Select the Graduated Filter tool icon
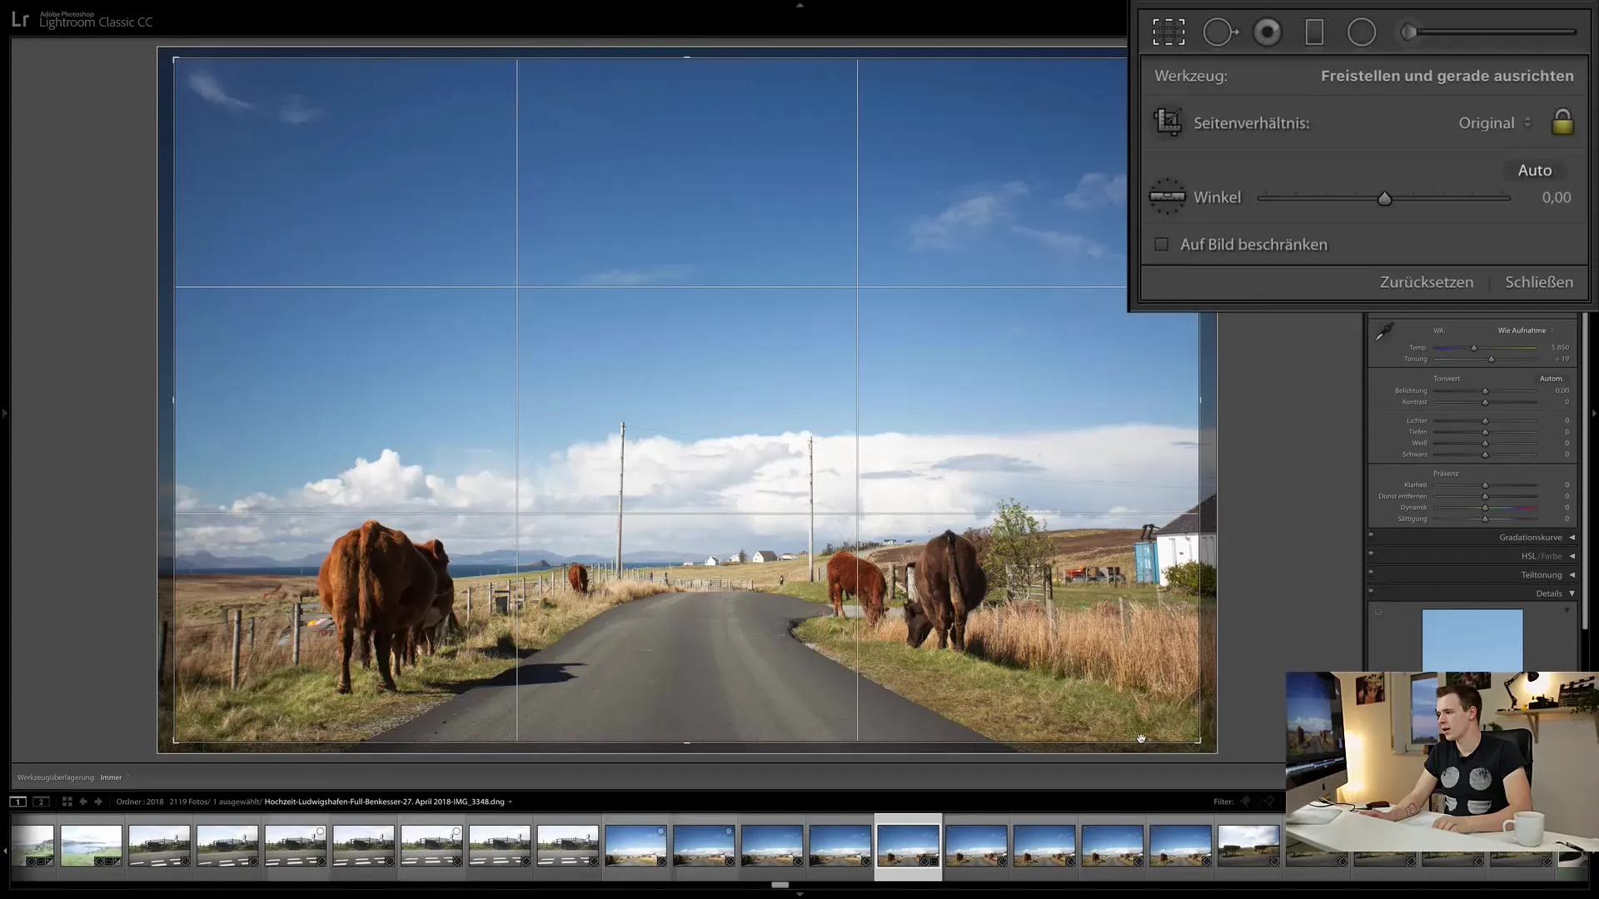The image size is (1599, 899). coord(1314,32)
